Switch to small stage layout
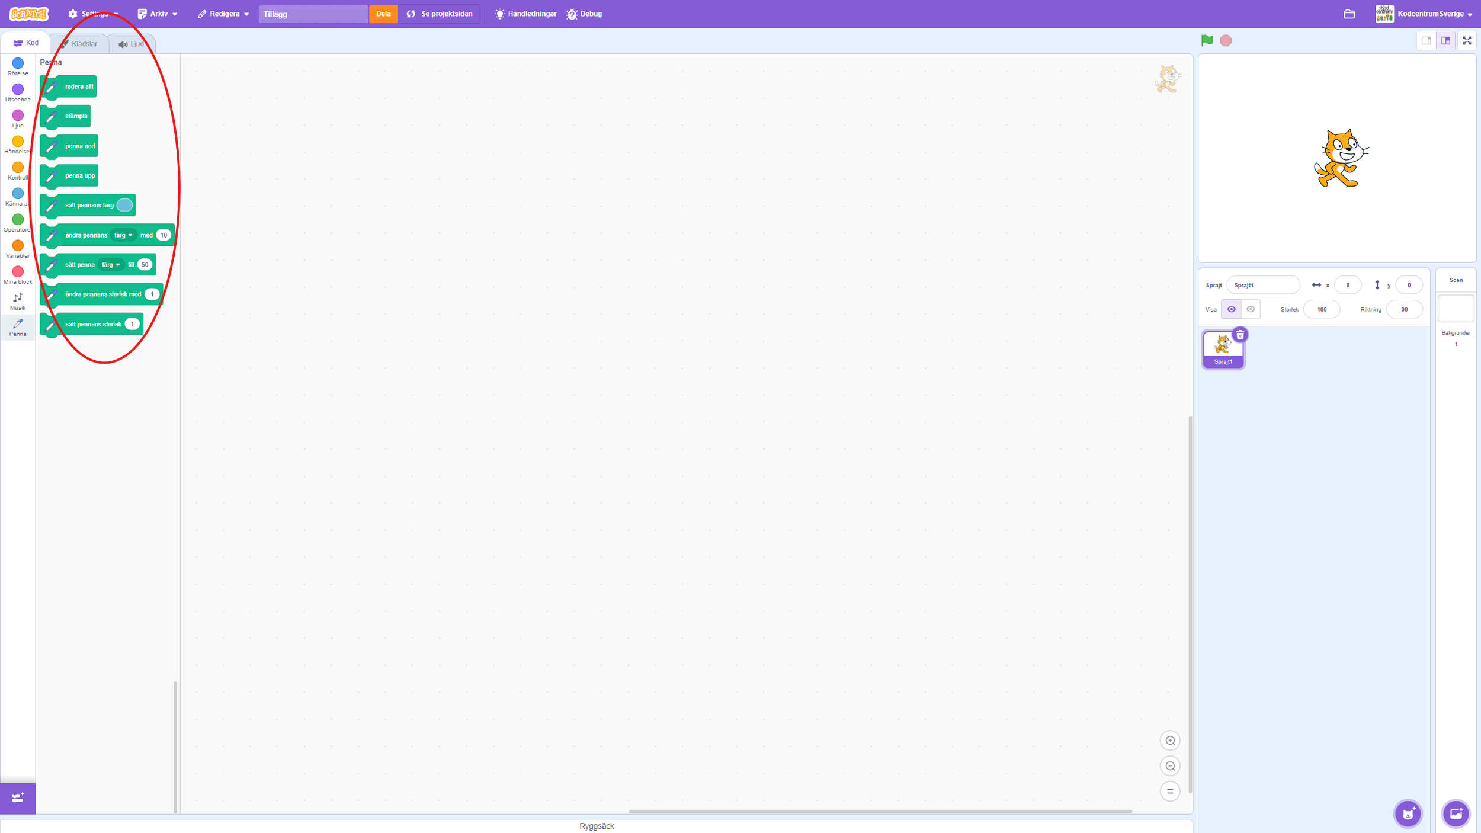This screenshot has width=1481, height=833. [x=1426, y=40]
